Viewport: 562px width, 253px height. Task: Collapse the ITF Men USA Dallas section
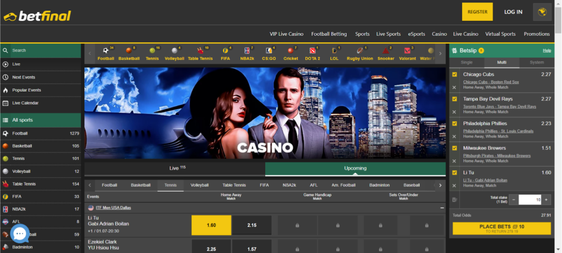pyautogui.click(x=441, y=208)
